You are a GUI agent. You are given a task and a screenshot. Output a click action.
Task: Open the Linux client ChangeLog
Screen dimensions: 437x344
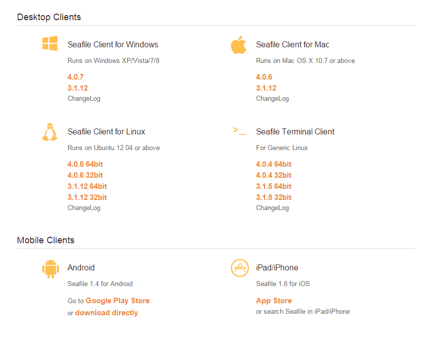pyautogui.click(x=84, y=208)
